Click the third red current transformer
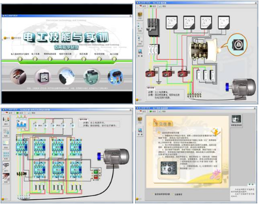 click(x=183, y=73)
